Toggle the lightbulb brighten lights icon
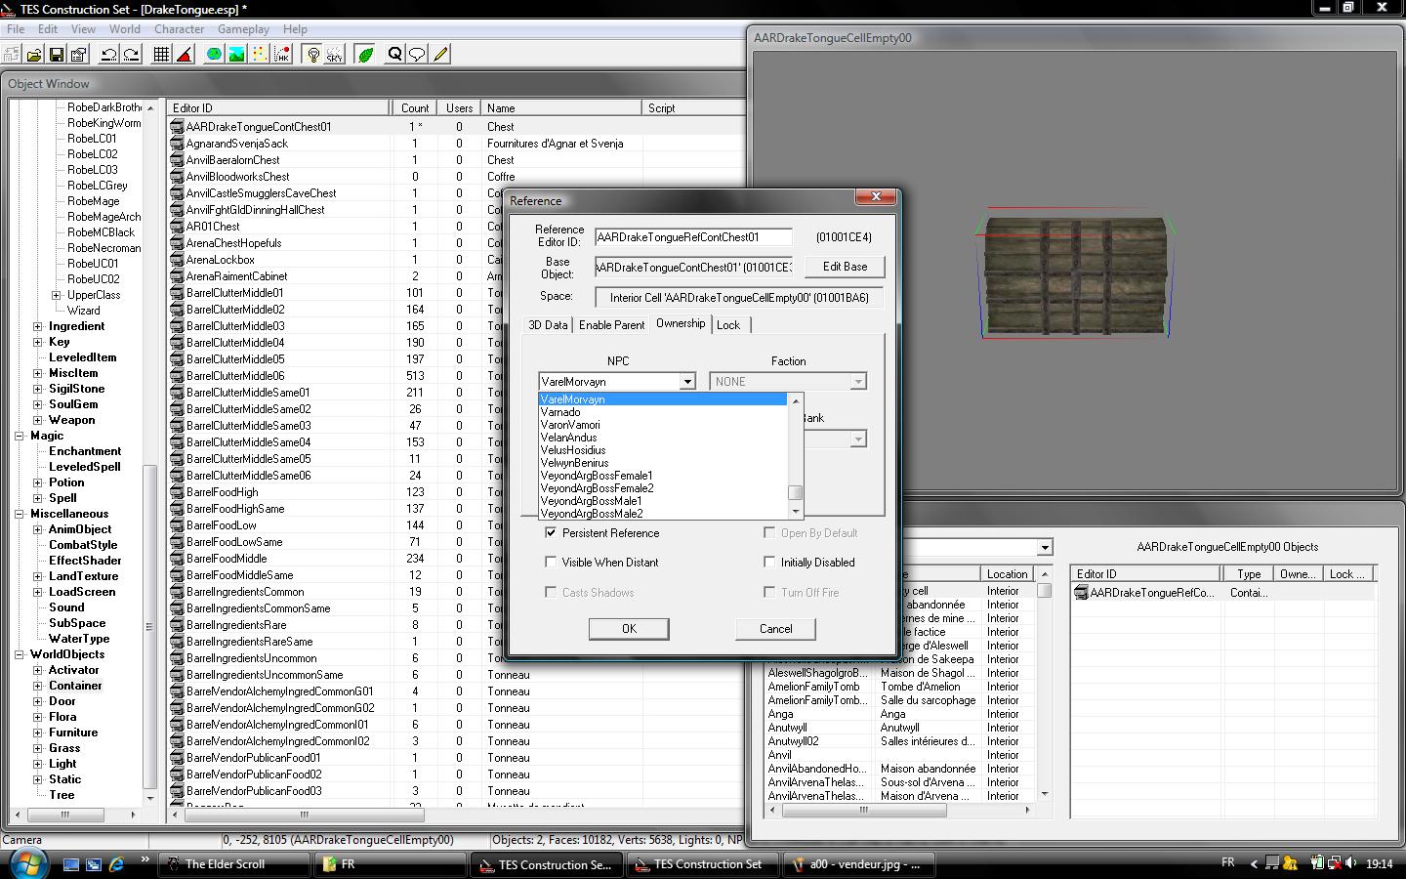This screenshot has height=879, width=1406. pos(312,55)
